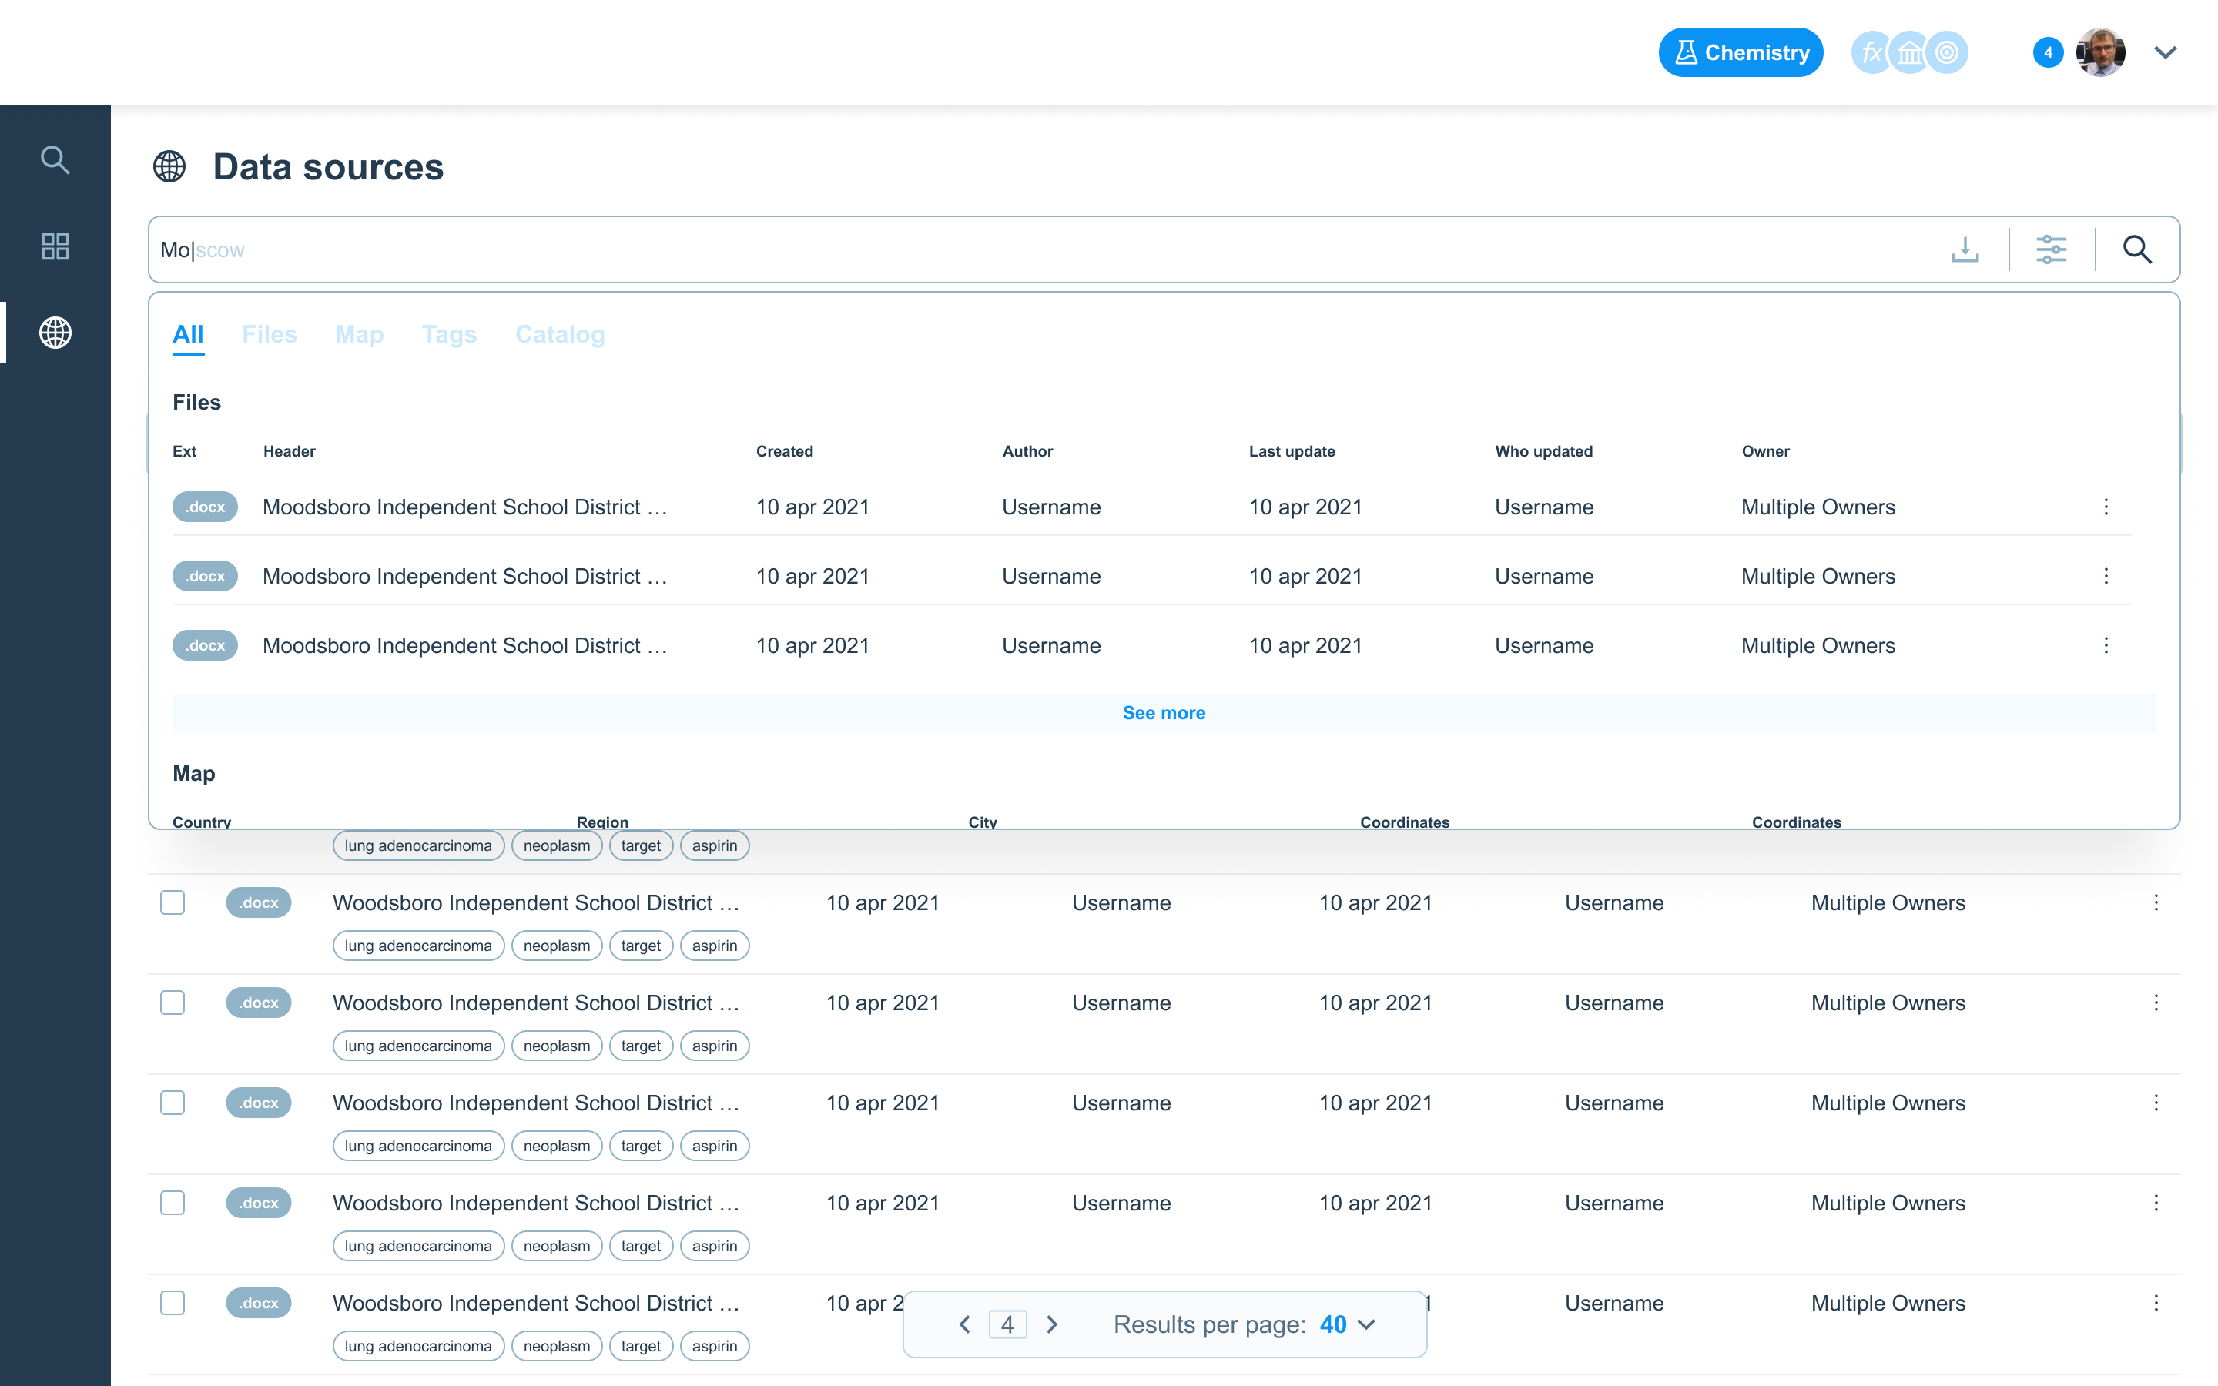Screen dimensions: 2218x1386
Task: Check the second Woodsboro row checkbox
Action: point(173,1002)
